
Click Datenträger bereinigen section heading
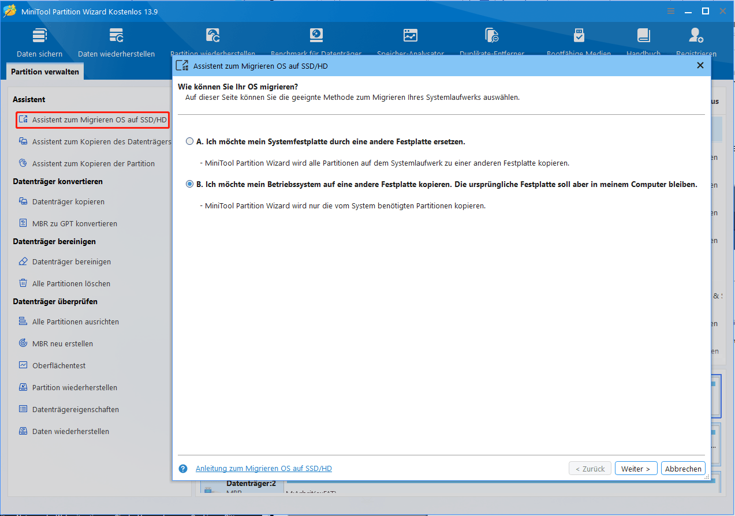54,241
